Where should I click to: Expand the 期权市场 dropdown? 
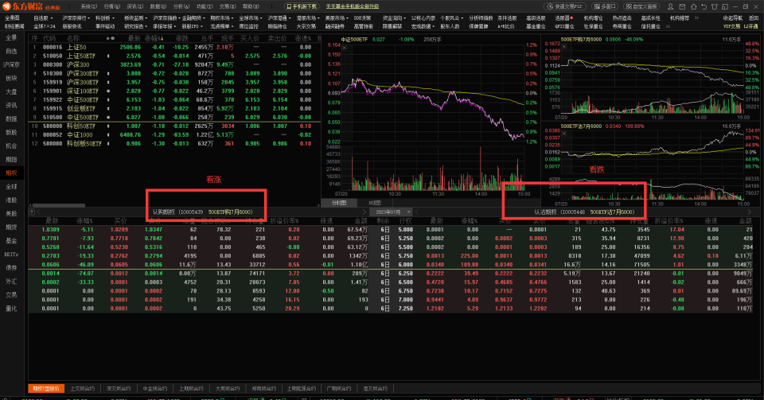pos(222,18)
